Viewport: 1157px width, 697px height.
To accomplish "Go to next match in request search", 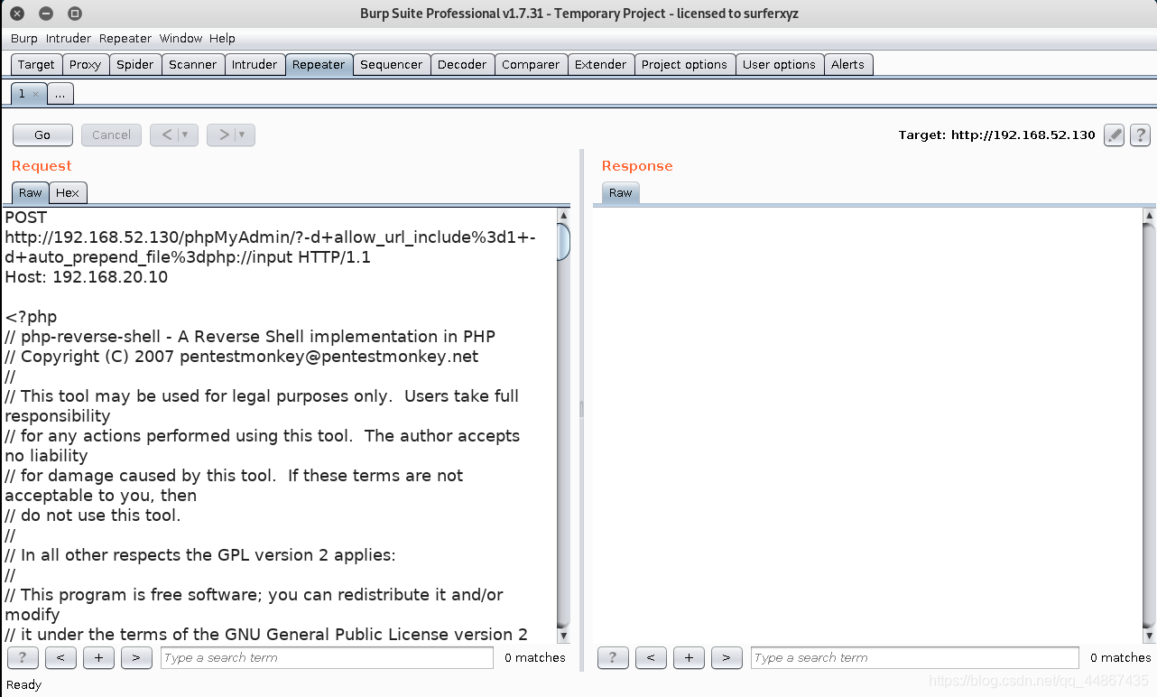I will pos(136,657).
